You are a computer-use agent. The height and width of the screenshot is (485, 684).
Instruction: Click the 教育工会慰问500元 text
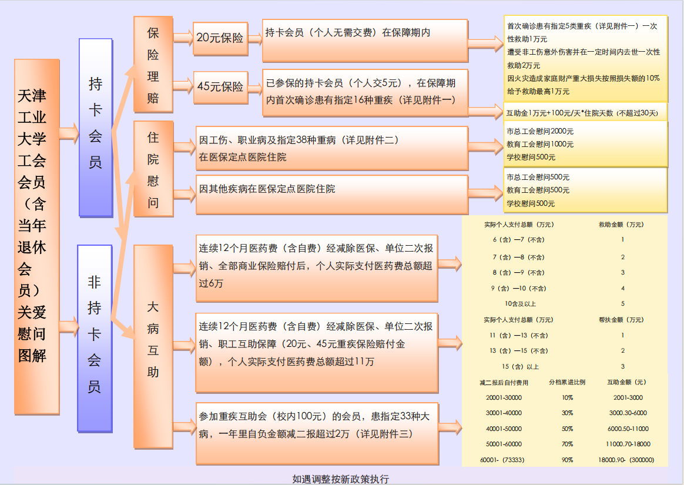click(x=538, y=190)
